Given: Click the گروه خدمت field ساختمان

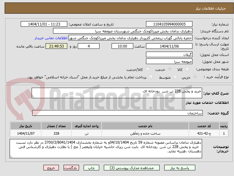Looking at the screenshot, I should (117, 113).
